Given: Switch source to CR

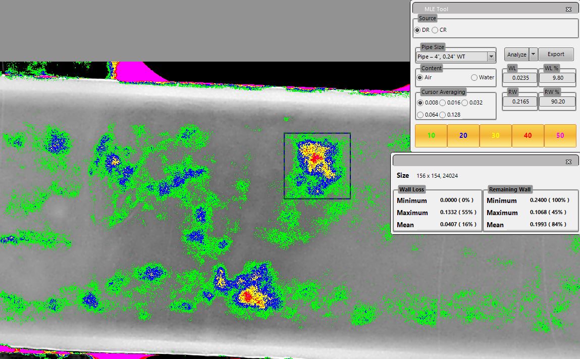Looking at the screenshot, I should pyautogui.click(x=435, y=30).
